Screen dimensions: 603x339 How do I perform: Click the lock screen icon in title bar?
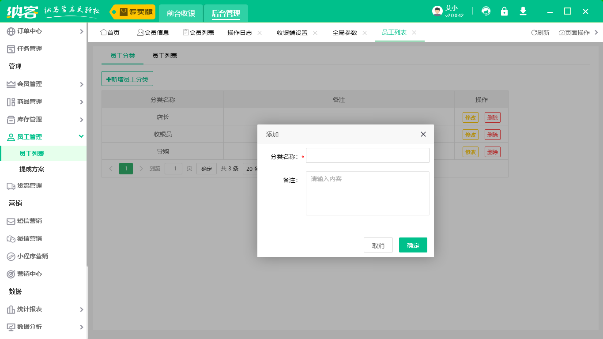504,11
